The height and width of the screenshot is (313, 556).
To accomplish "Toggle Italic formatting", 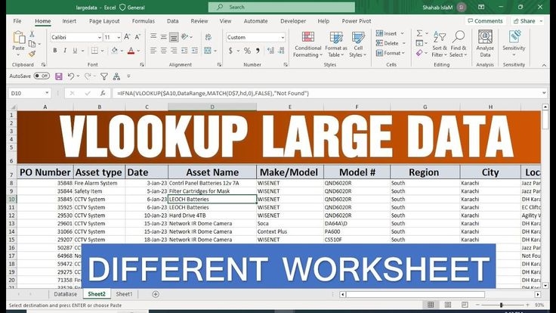I will (x=64, y=51).
